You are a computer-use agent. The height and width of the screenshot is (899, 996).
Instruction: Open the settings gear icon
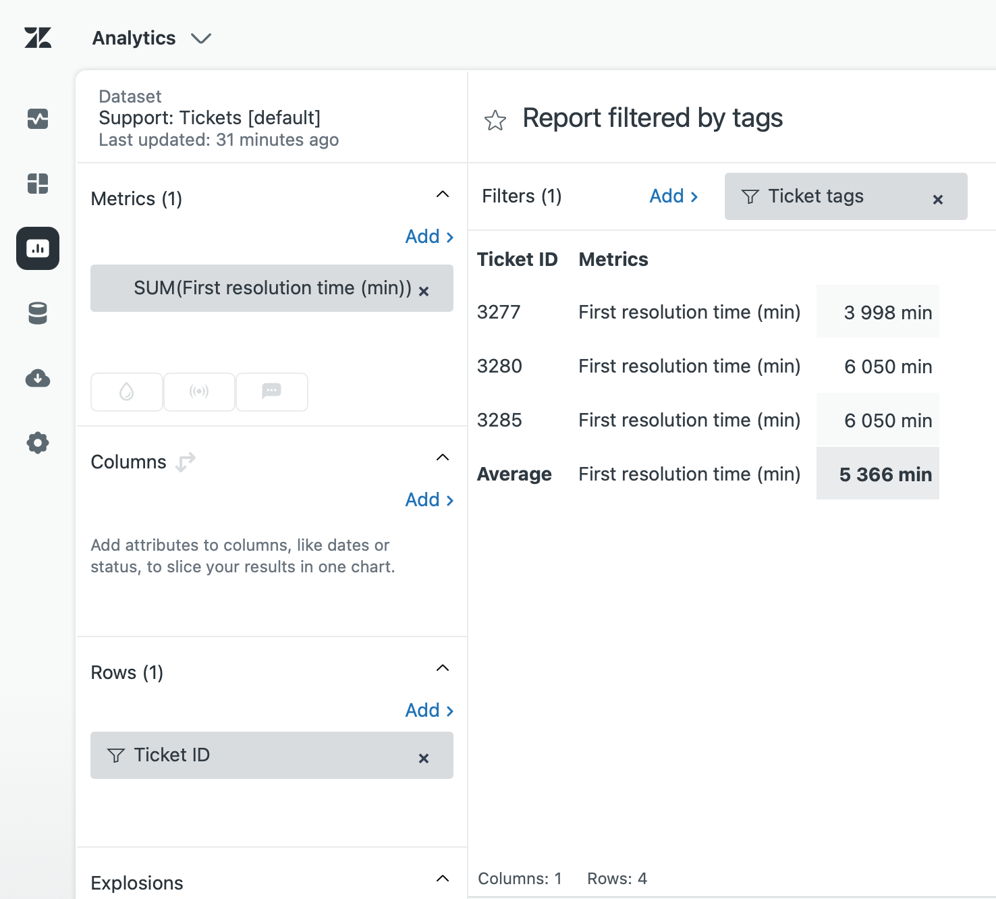click(38, 443)
